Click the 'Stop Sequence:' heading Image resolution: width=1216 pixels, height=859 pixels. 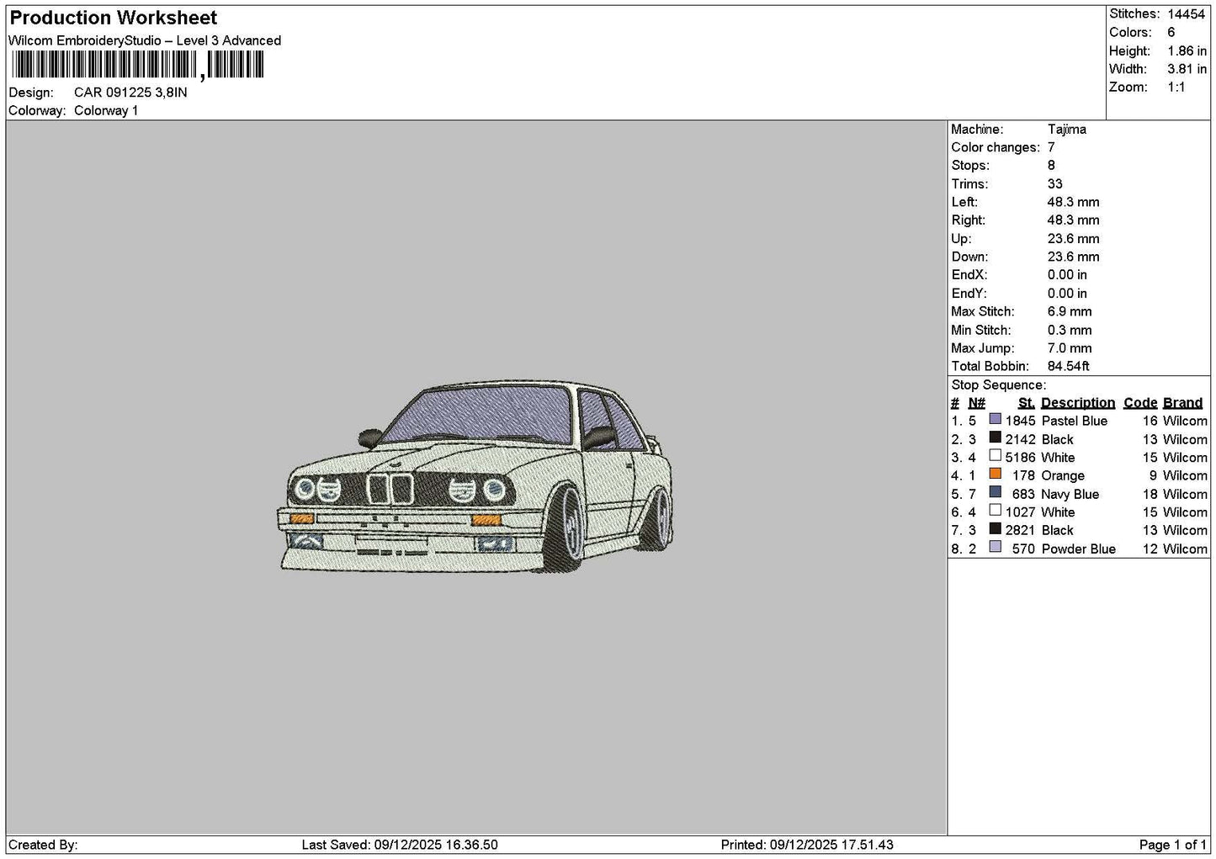998,385
